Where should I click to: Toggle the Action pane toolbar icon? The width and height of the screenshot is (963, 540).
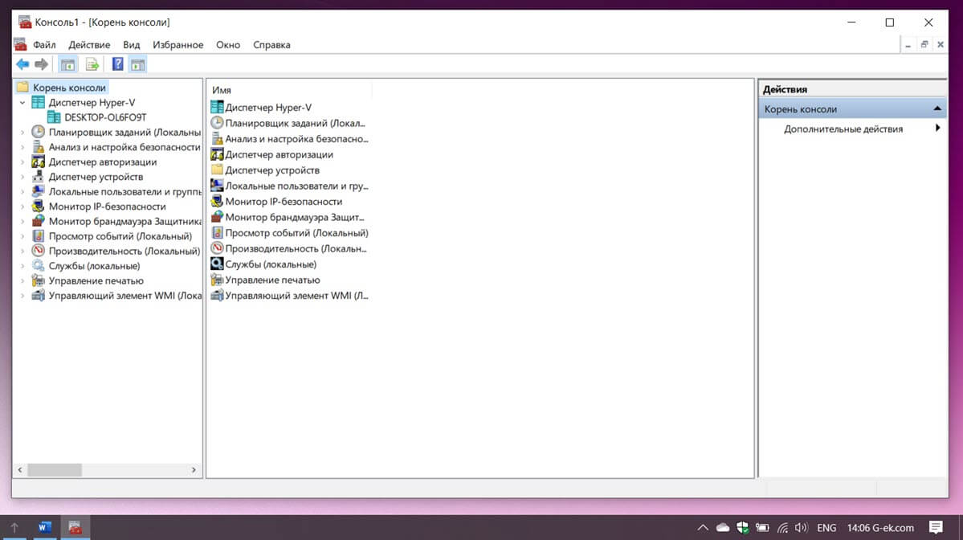coord(137,64)
